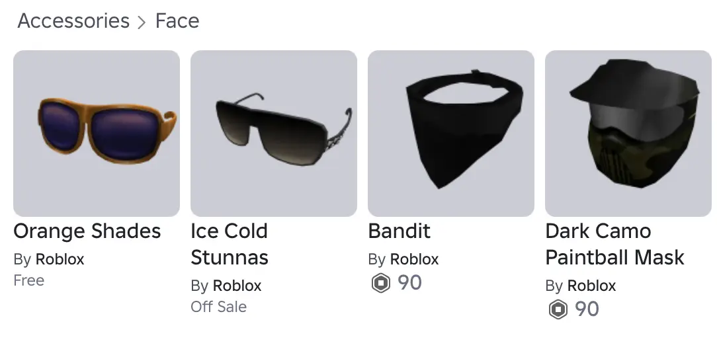
Task: Click the Robux icon under Paintball Mask
Action: click(x=558, y=309)
